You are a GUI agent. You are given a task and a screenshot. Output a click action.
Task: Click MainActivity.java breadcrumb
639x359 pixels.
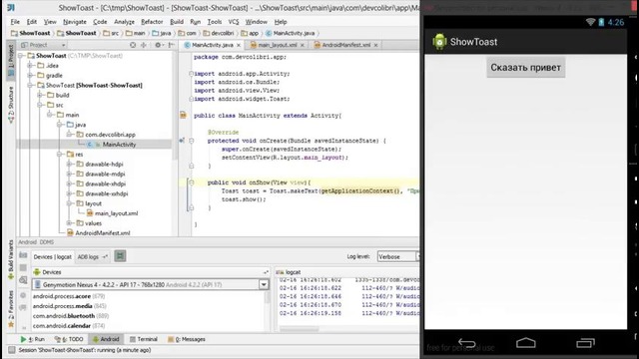point(291,33)
